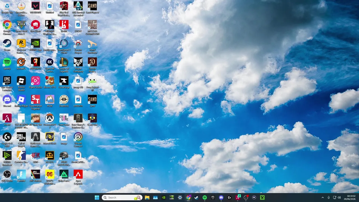Click the Steam desktop shortcut
This screenshot has width=359, height=202.
click(x=7, y=45)
